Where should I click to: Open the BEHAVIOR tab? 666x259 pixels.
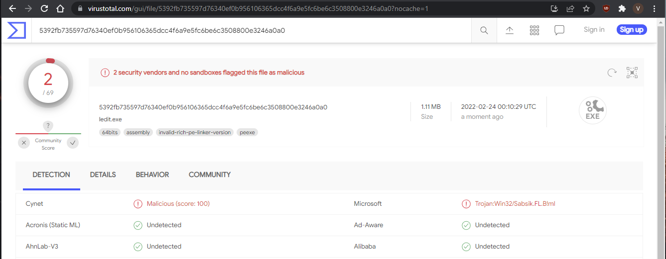152,175
